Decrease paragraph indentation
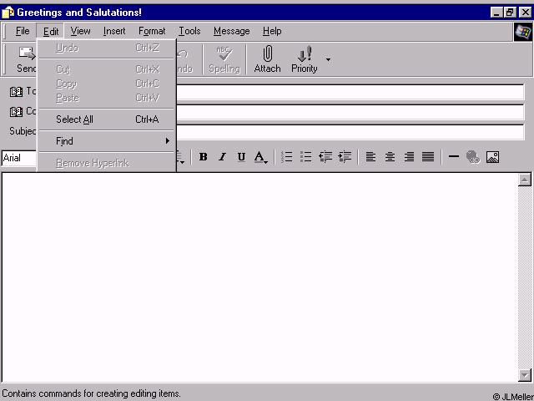The height and width of the screenshot is (401, 534). point(325,157)
